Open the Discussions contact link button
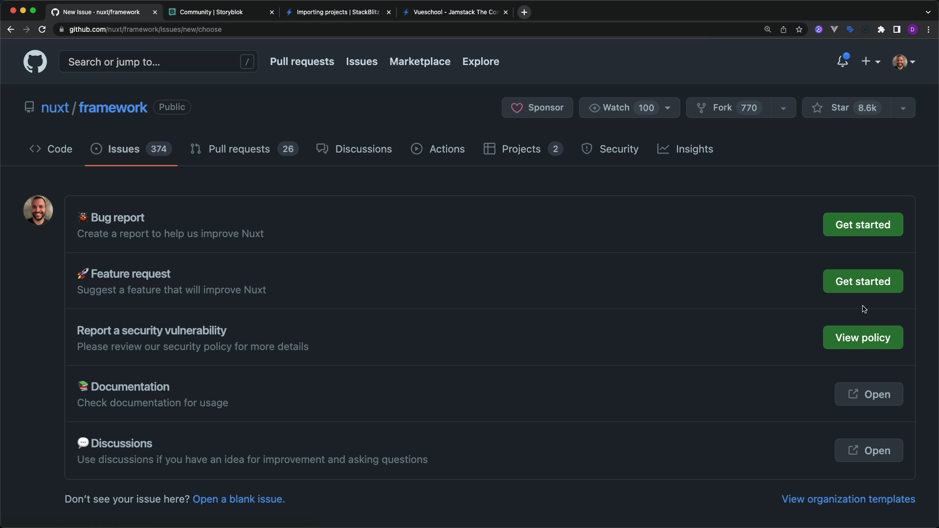The image size is (939, 528). pyautogui.click(x=869, y=450)
